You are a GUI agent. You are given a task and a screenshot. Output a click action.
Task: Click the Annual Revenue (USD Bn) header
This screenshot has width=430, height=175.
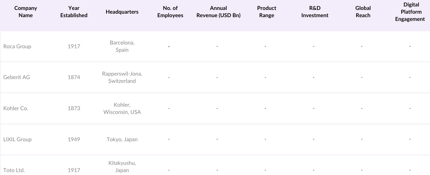point(218,12)
